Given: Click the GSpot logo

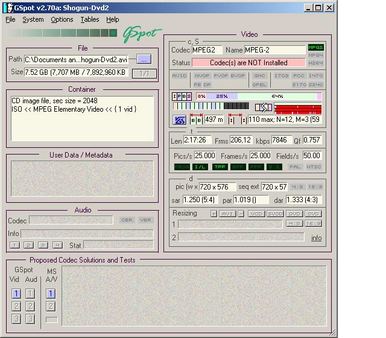Looking at the screenshot, I should coord(142,34).
